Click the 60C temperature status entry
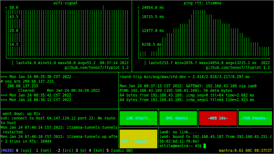This screenshot has width=274, height=154. [249, 150]
